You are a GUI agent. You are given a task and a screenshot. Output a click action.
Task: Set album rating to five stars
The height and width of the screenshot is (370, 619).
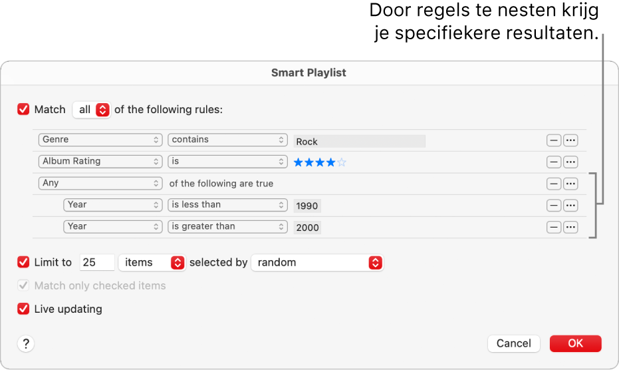[342, 162]
